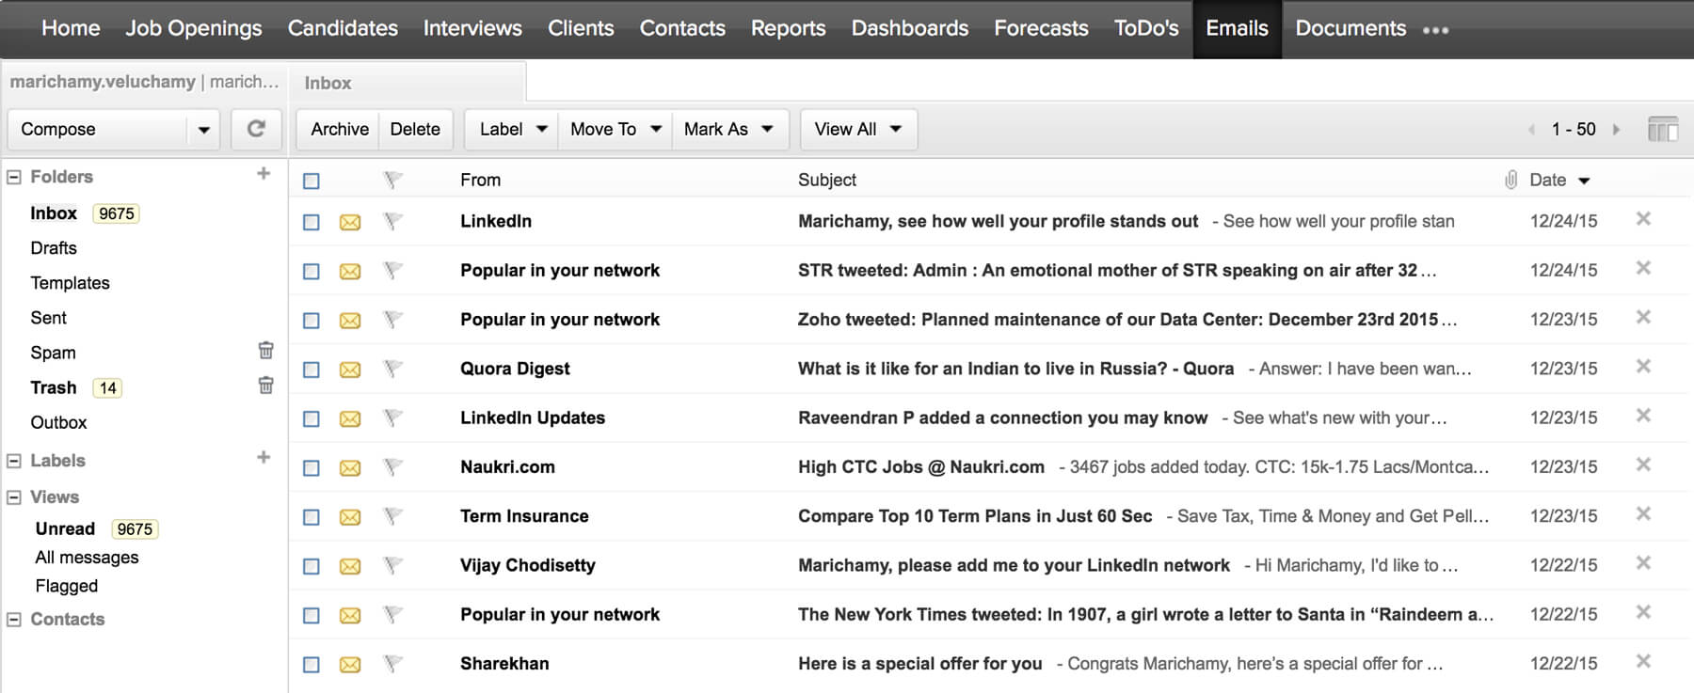Image resolution: width=1694 pixels, height=693 pixels.
Task: Collapse the Labels section
Action: click(x=14, y=461)
